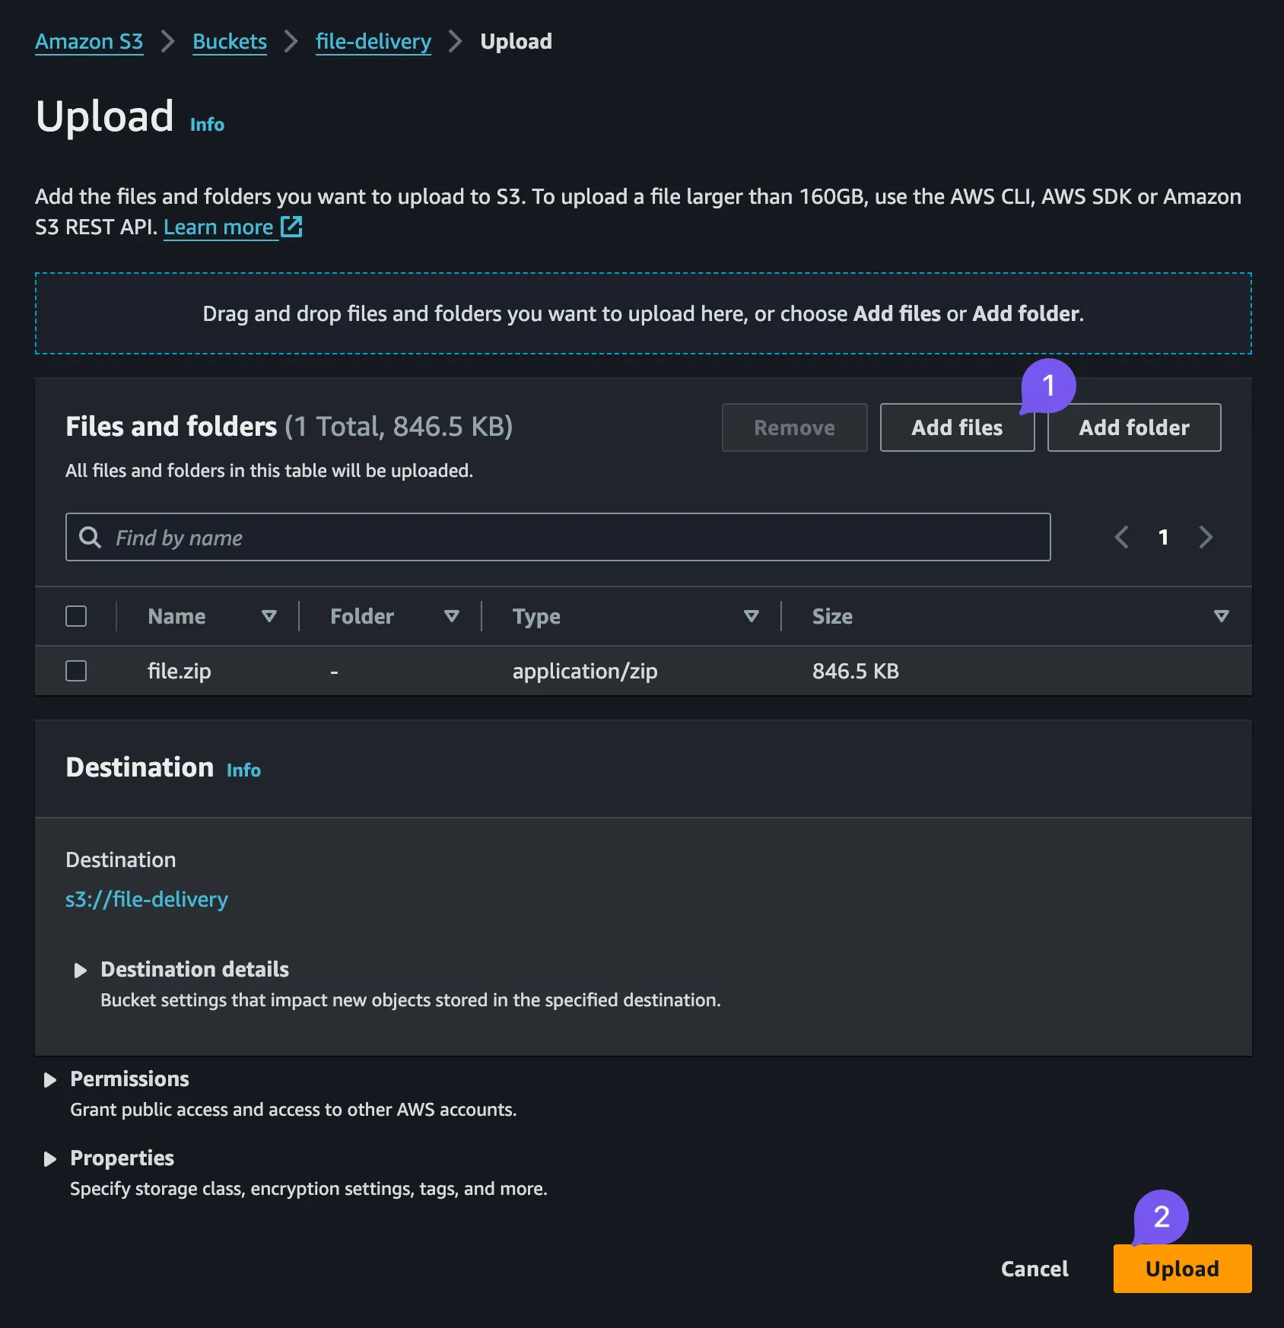Click the file.zip name cell
This screenshot has height=1328, width=1284.
click(180, 671)
